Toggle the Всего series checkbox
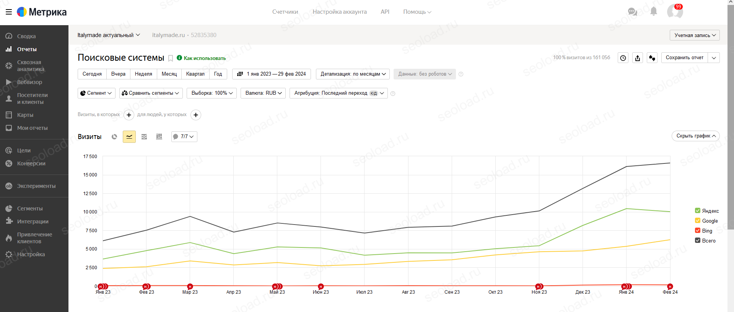Image resolution: width=734 pixels, height=312 pixels. point(698,240)
